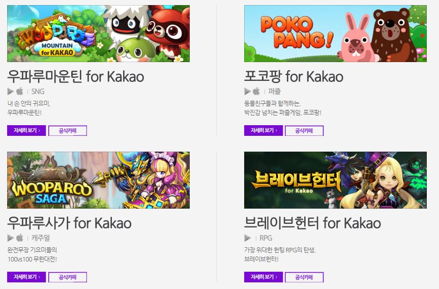Viewport: 439px width, 289px height.
Task: Click the Apple icon under 우파루사가
Action: pyautogui.click(x=20, y=238)
